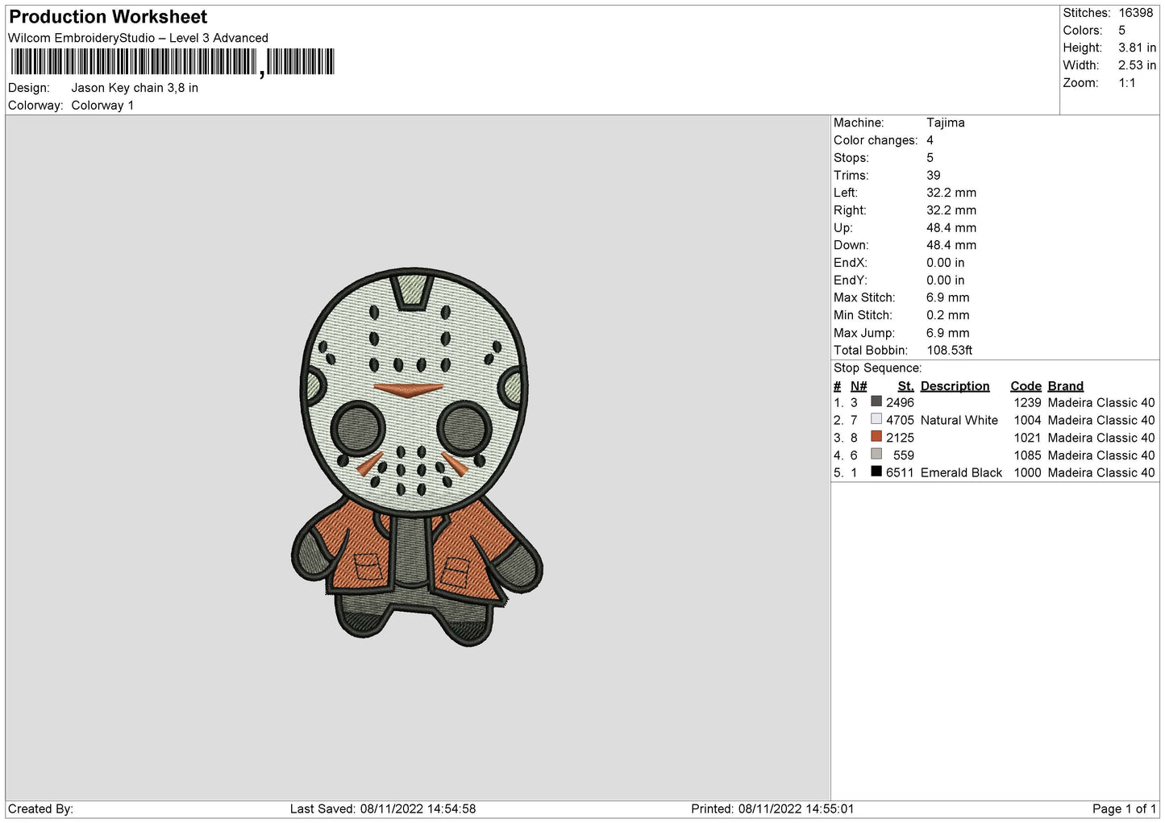Click the dark gray 2496 color swatch
1165x823 pixels.
coord(876,401)
